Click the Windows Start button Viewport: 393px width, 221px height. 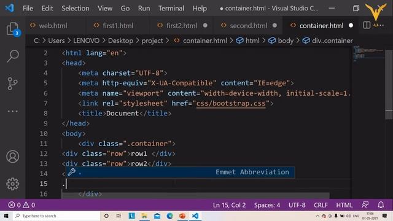click(x=6, y=215)
